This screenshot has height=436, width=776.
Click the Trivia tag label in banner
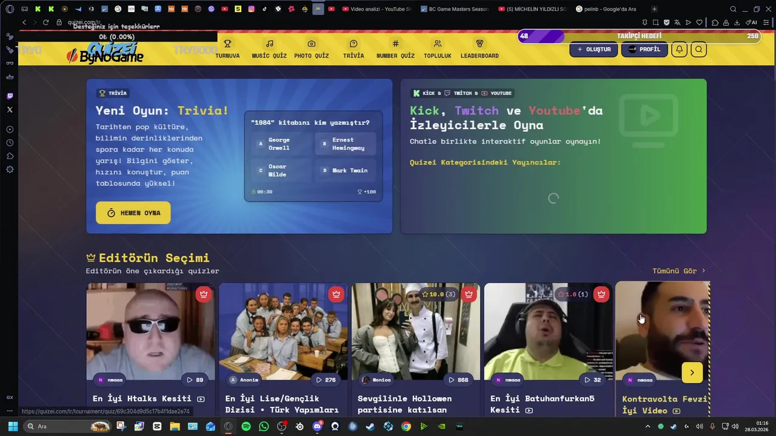click(x=113, y=93)
